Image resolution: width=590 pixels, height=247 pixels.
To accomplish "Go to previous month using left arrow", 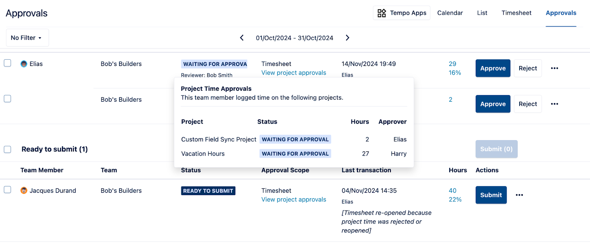I will tap(242, 38).
